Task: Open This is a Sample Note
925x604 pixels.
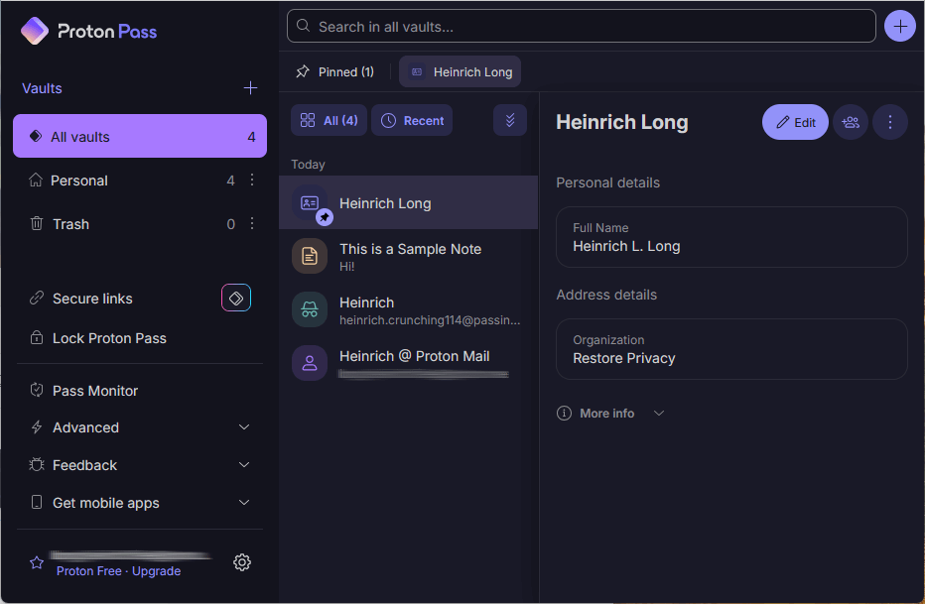Action: 408,256
